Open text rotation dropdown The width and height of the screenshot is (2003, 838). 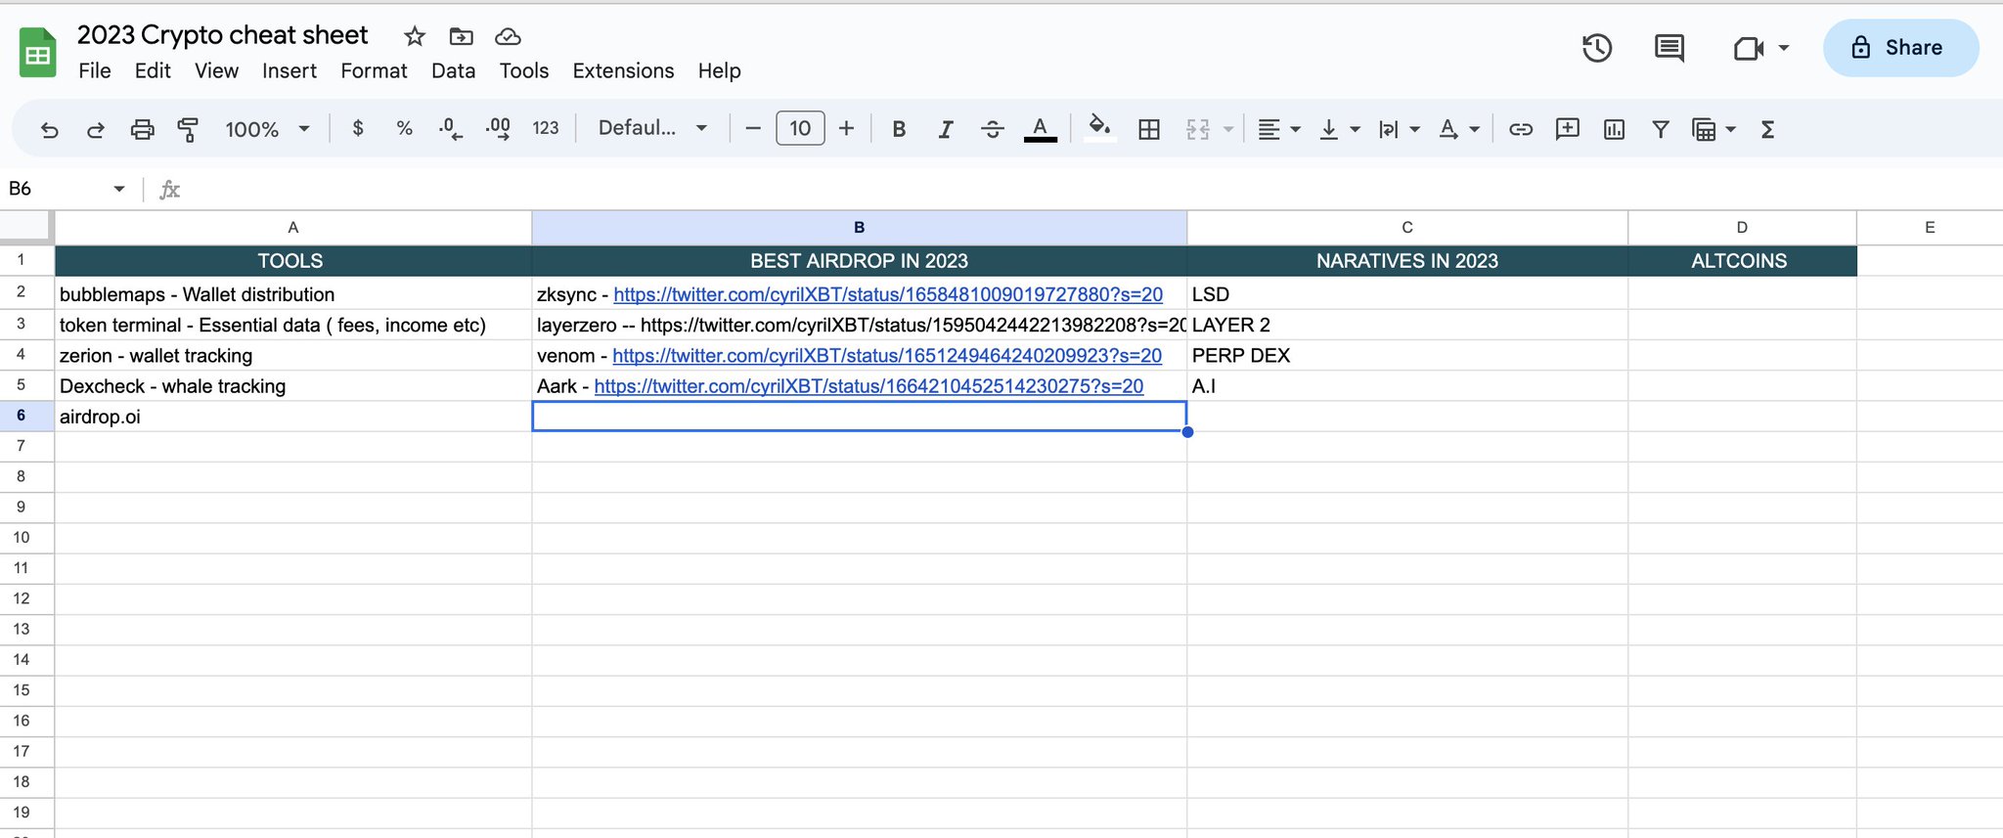tap(1458, 129)
